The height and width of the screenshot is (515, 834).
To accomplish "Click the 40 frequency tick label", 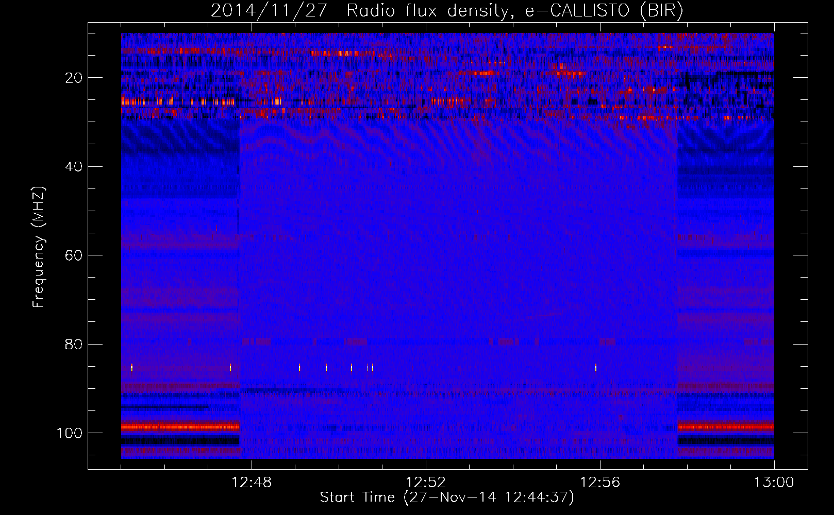I will coord(74,167).
